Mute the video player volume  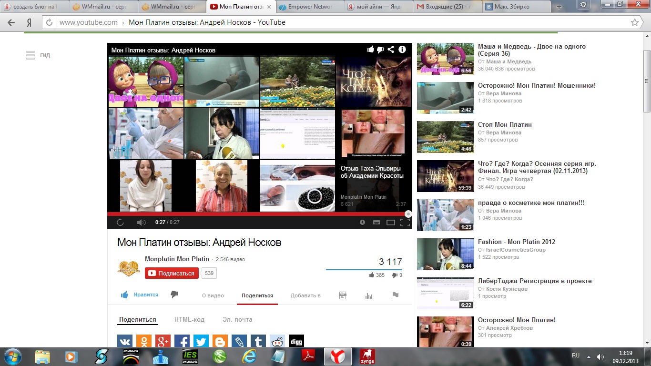(x=141, y=222)
